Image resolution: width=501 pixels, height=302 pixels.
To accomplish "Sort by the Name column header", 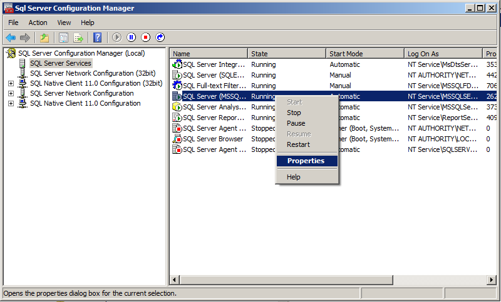I will 209,54.
